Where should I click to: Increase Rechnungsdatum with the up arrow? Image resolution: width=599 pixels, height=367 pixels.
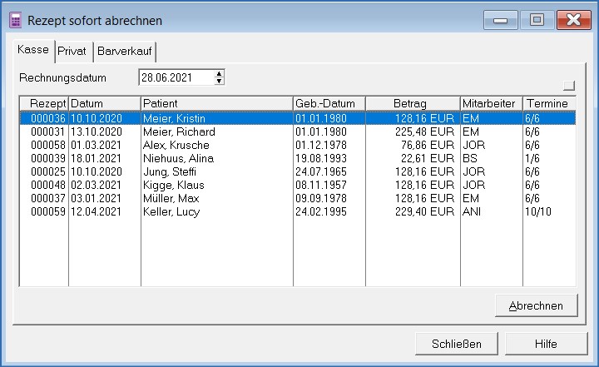pos(220,74)
